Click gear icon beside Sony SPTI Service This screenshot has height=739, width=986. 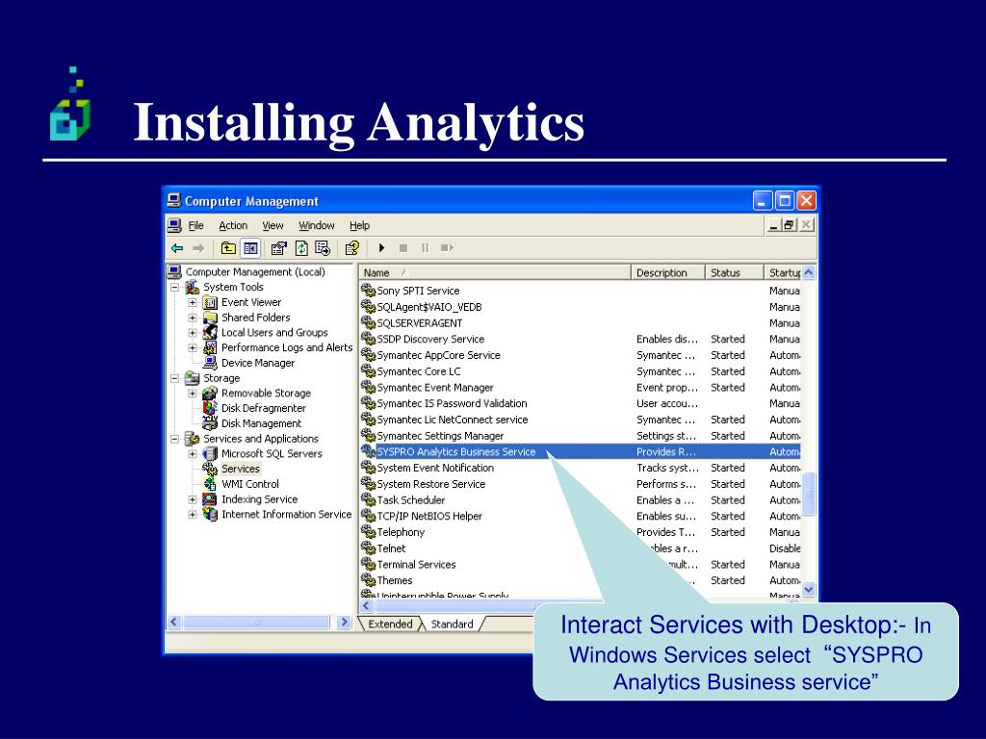click(368, 291)
